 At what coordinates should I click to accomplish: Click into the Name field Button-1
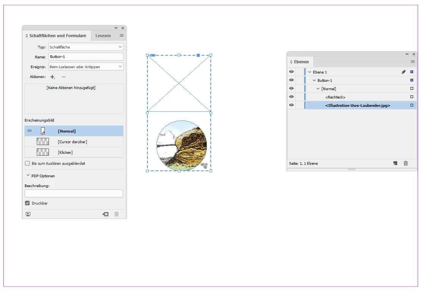coord(86,57)
